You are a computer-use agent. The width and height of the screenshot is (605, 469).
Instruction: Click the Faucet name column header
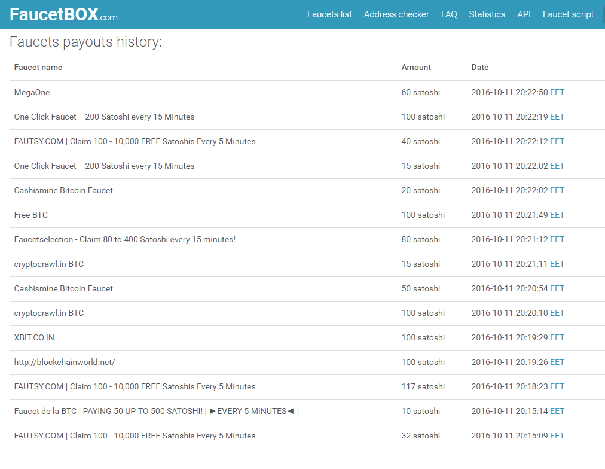click(38, 67)
